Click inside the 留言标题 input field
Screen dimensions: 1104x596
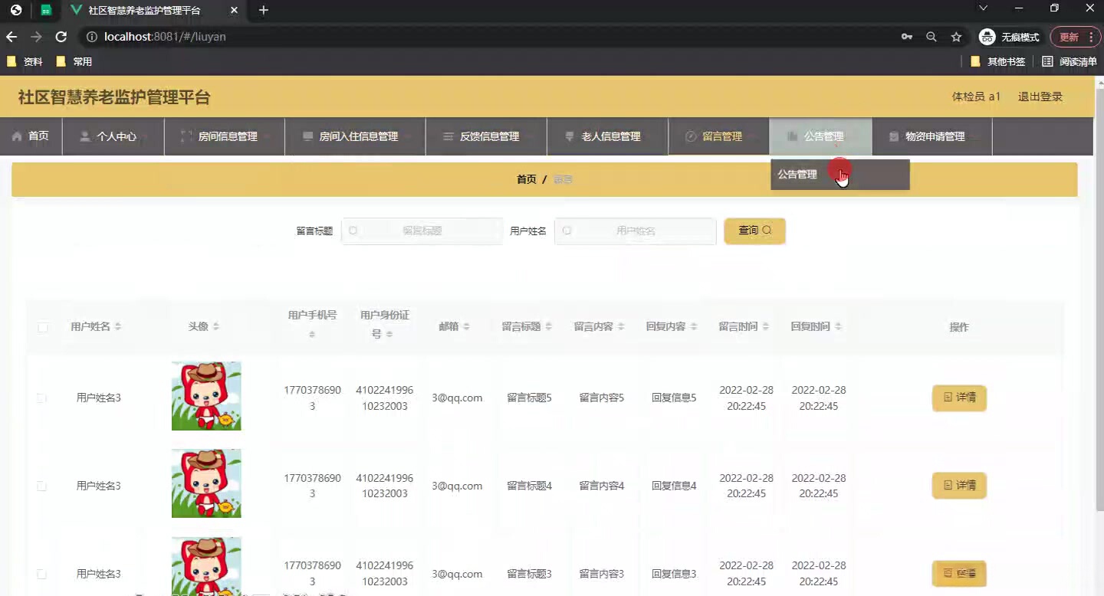point(422,230)
